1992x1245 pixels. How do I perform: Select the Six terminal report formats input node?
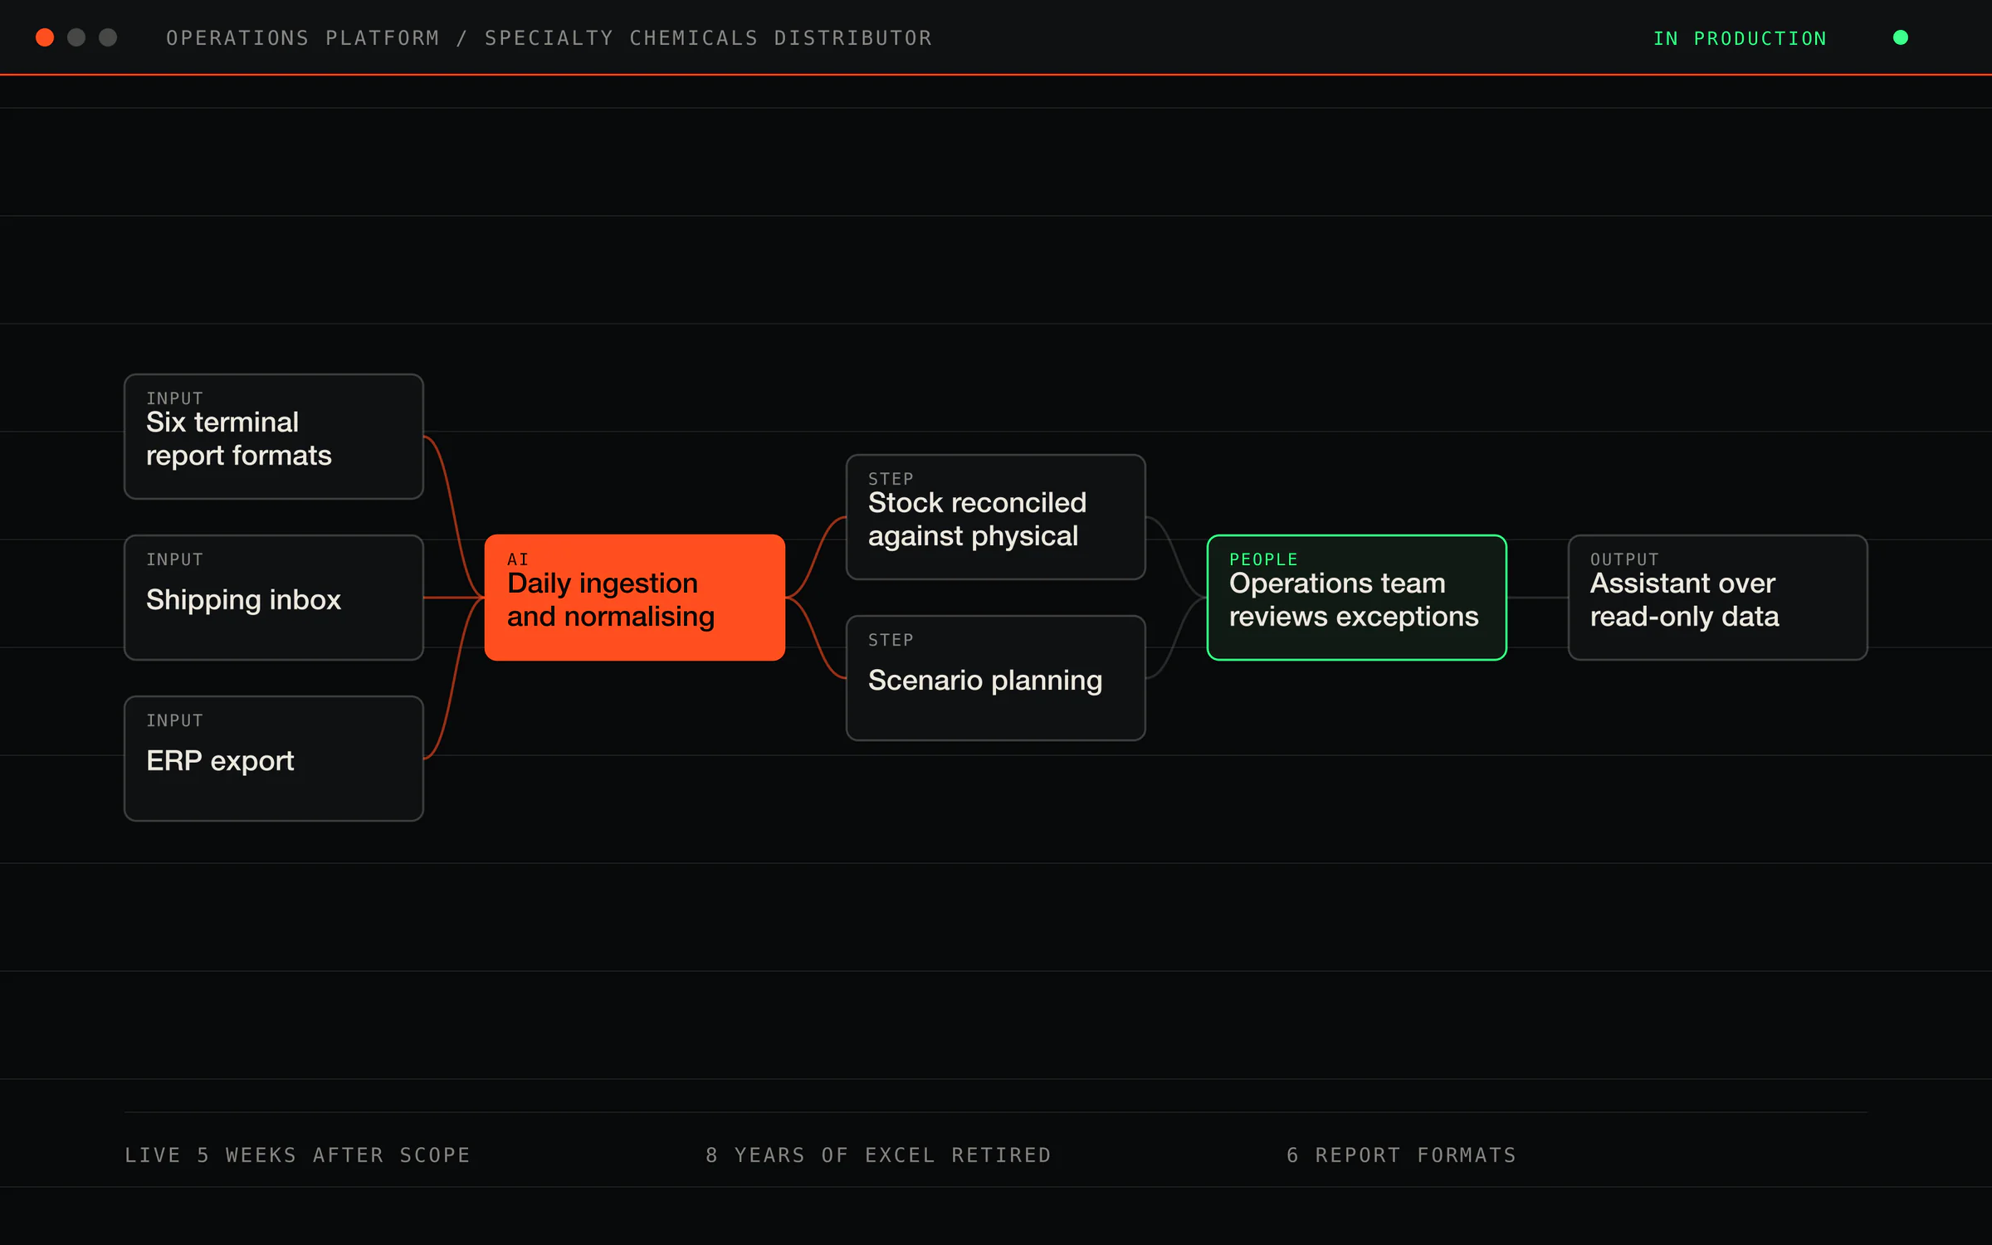coord(274,437)
